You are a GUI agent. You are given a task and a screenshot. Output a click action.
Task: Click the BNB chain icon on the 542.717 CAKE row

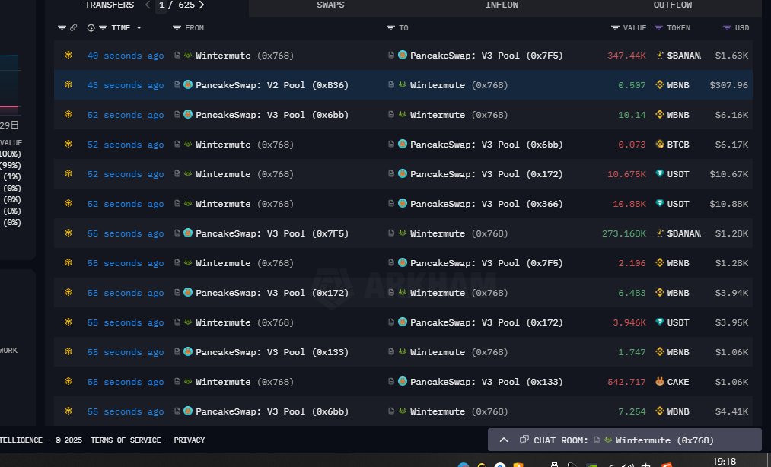pos(68,382)
